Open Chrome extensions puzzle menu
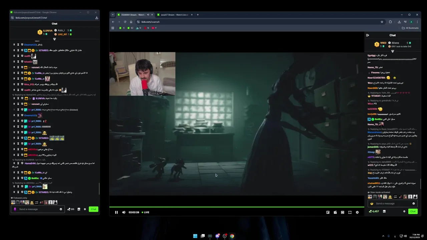The height and width of the screenshot is (240, 427). (x=390, y=22)
